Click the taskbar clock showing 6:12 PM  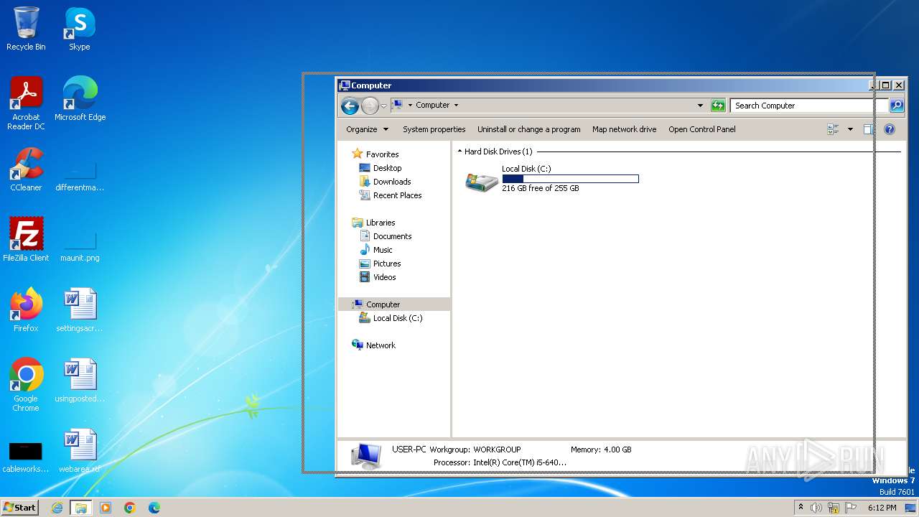(882, 508)
